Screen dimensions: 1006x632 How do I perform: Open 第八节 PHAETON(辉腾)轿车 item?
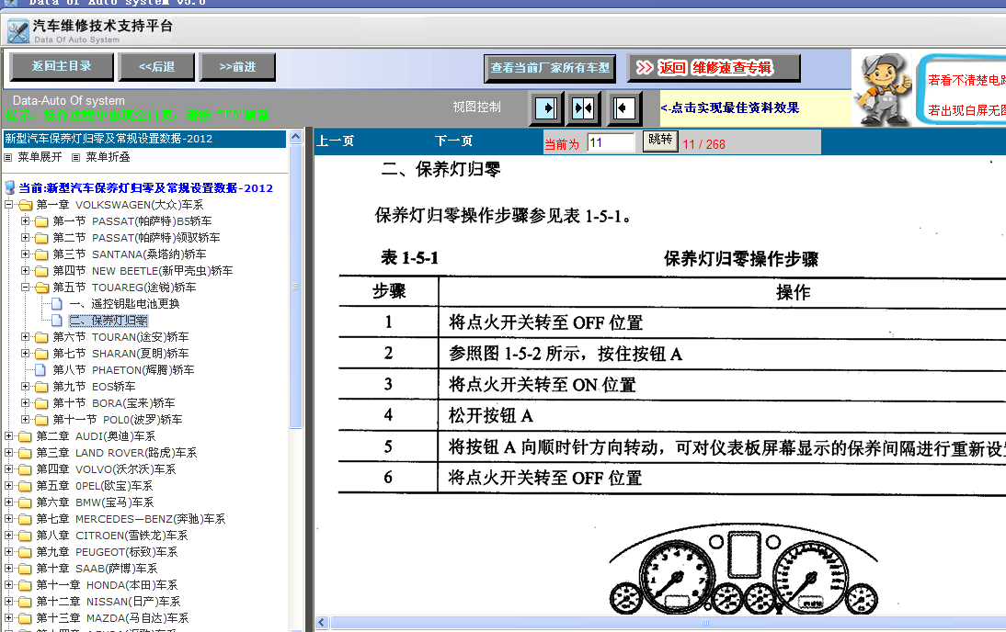pos(123,370)
